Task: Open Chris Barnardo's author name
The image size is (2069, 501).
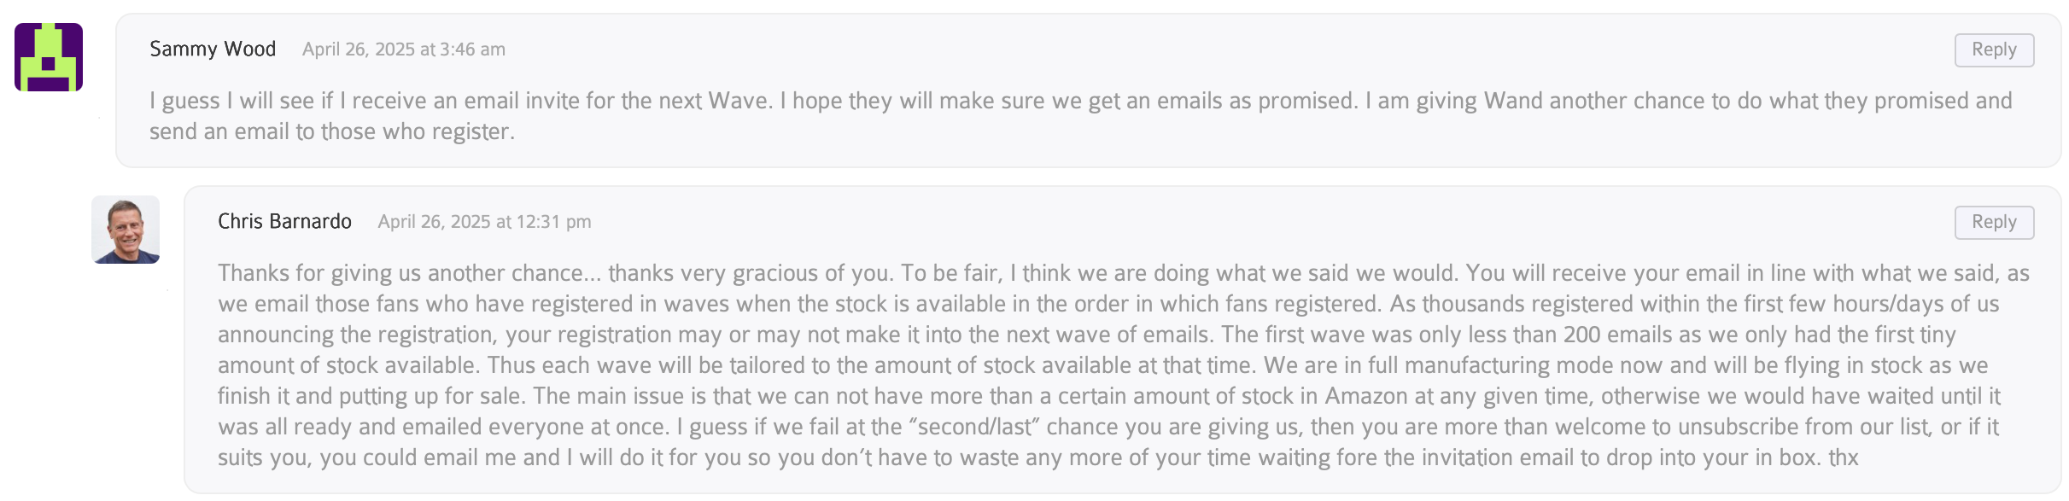Action: 284,222
